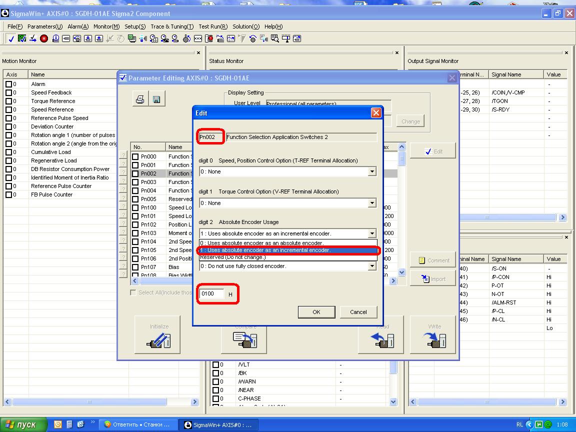Click the save diskette icon in Parameter Editing
Viewport: 576px width, 432px height.
coord(156,99)
